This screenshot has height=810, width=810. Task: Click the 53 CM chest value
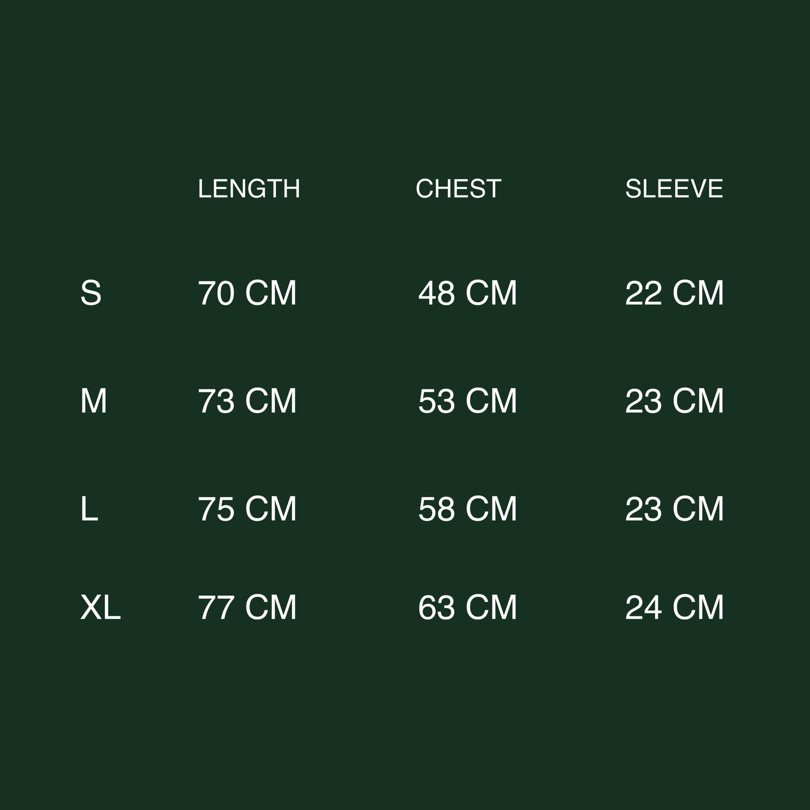468,401
